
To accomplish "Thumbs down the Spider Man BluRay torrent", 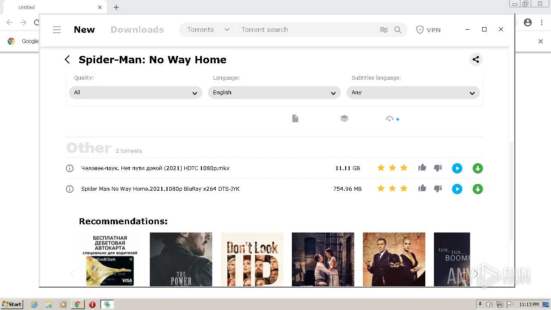I will (438, 189).
